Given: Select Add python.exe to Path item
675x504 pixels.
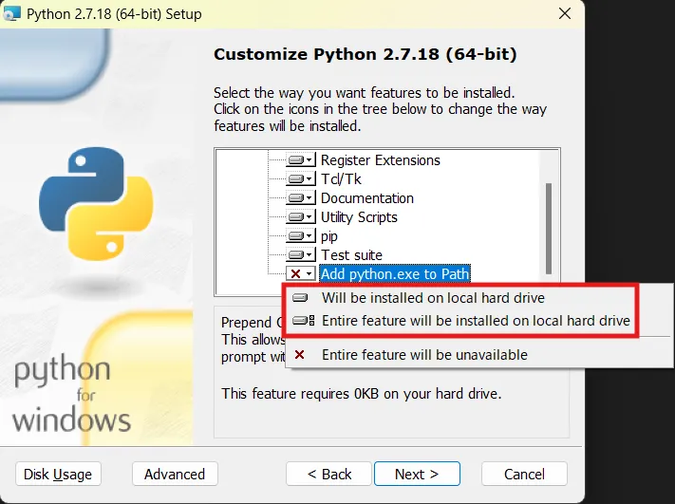Looking at the screenshot, I should (395, 273).
